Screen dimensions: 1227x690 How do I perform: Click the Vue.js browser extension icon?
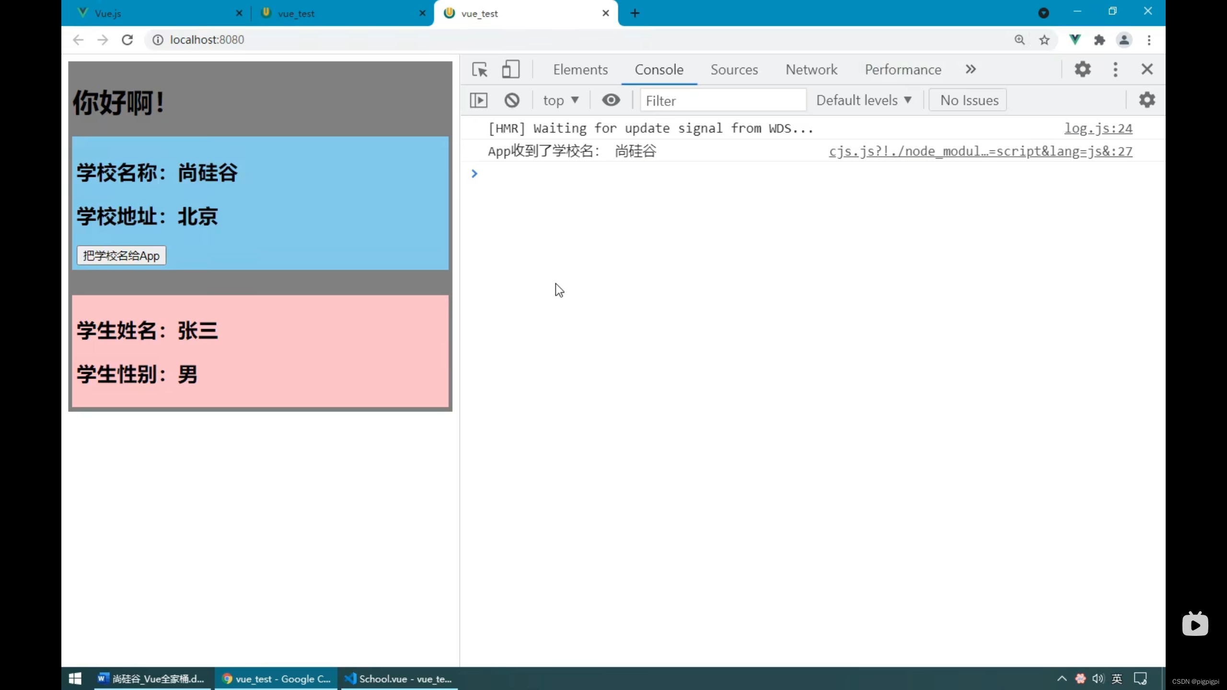click(1076, 40)
